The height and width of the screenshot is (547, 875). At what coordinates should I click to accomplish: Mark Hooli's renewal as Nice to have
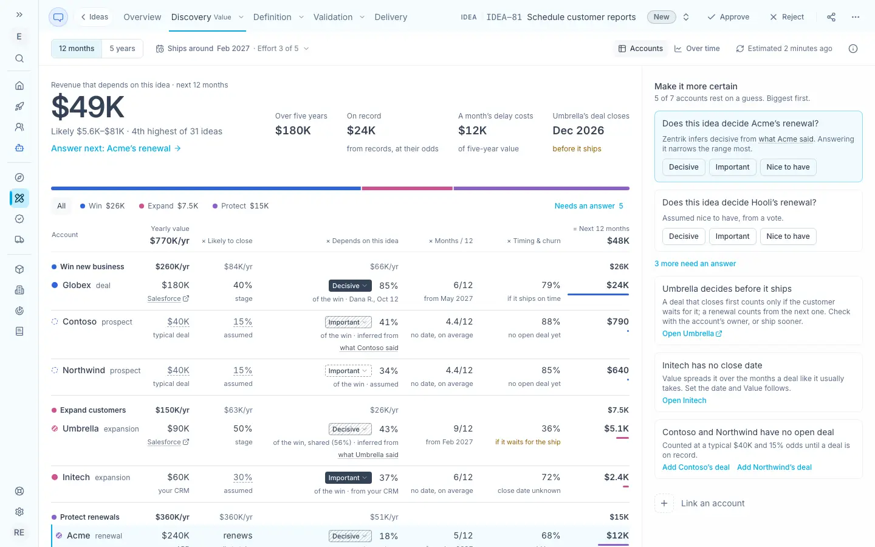(x=788, y=236)
